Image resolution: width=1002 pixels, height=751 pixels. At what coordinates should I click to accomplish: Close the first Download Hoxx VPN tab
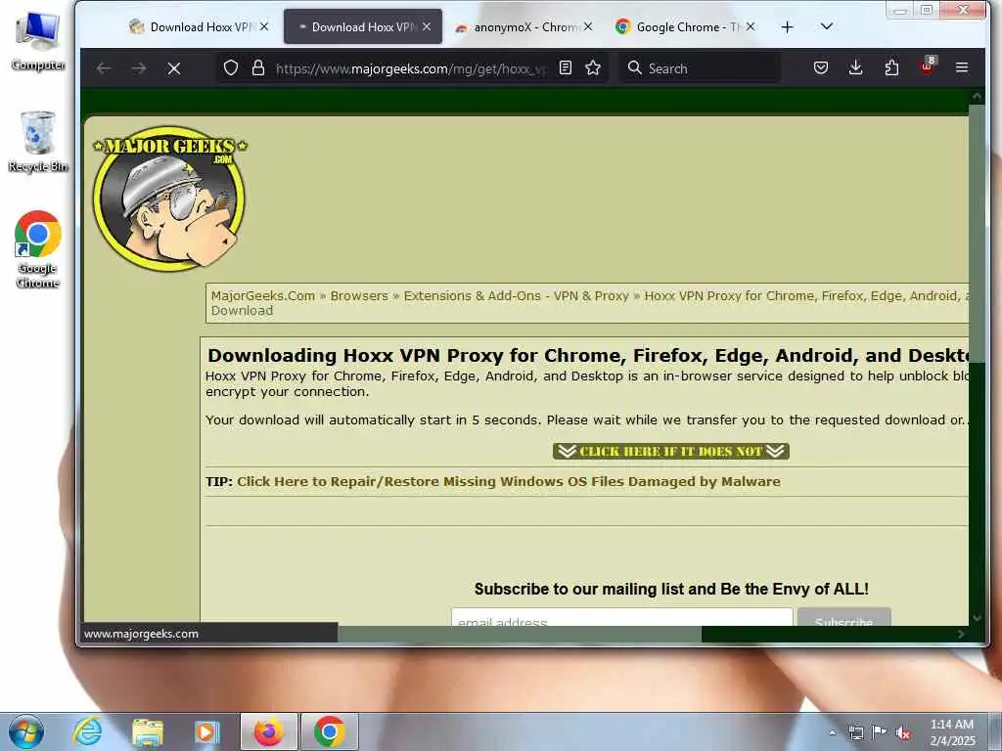(x=264, y=26)
